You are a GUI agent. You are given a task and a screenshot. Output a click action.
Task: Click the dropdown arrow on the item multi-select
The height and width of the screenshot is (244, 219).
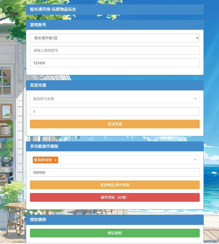click(x=195, y=160)
